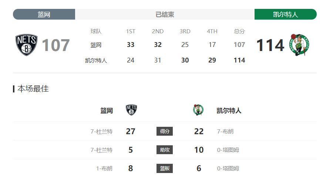Click the 篮板 category label
This screenshot has height=183, width=323.
[x=165, y=168]
